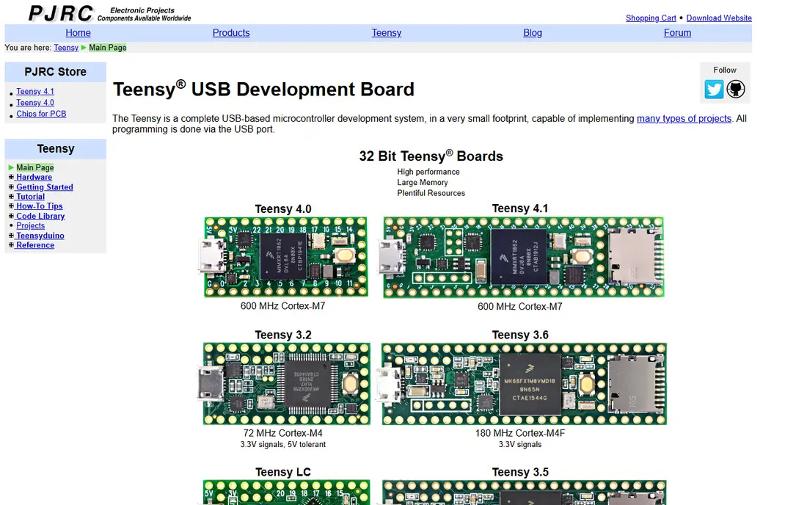Expand the Code Library section
807x505 pixels.
pyautogui.click(x=11, y=217)
